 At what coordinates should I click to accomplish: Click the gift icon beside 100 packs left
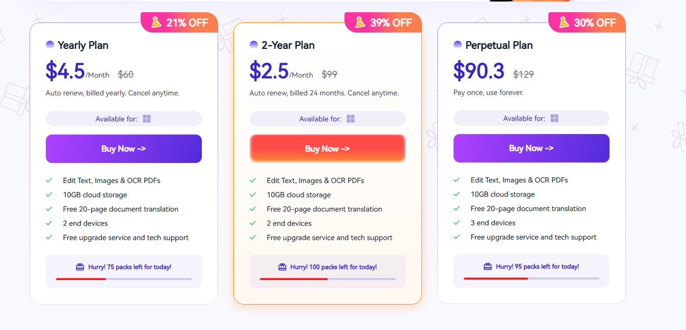coord(282,267)
